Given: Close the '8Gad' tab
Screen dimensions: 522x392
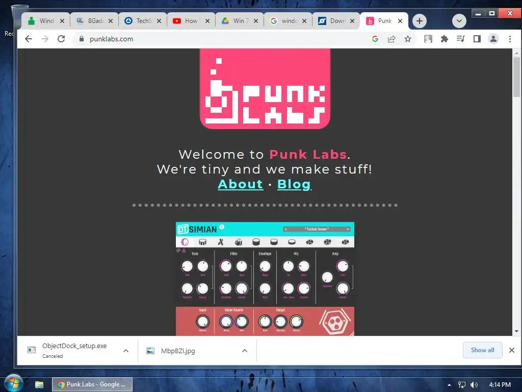Looking at the screenshot, I should [111, 21].
